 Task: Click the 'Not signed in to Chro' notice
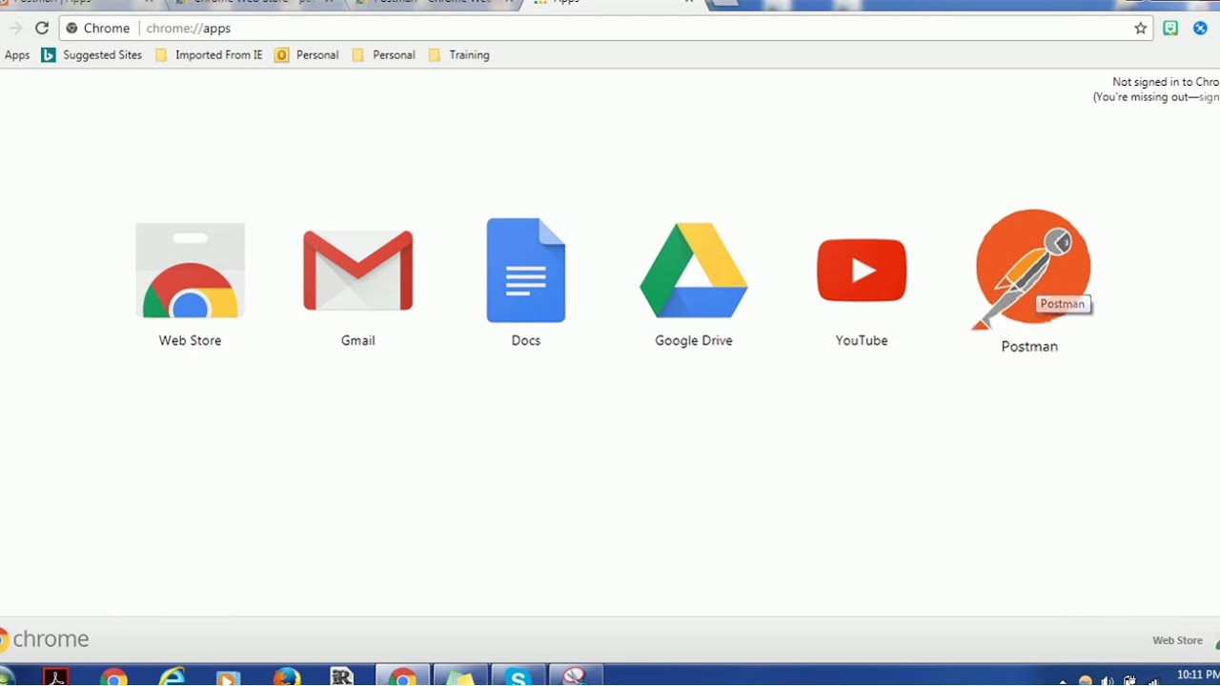click(x=1166, y=82)
